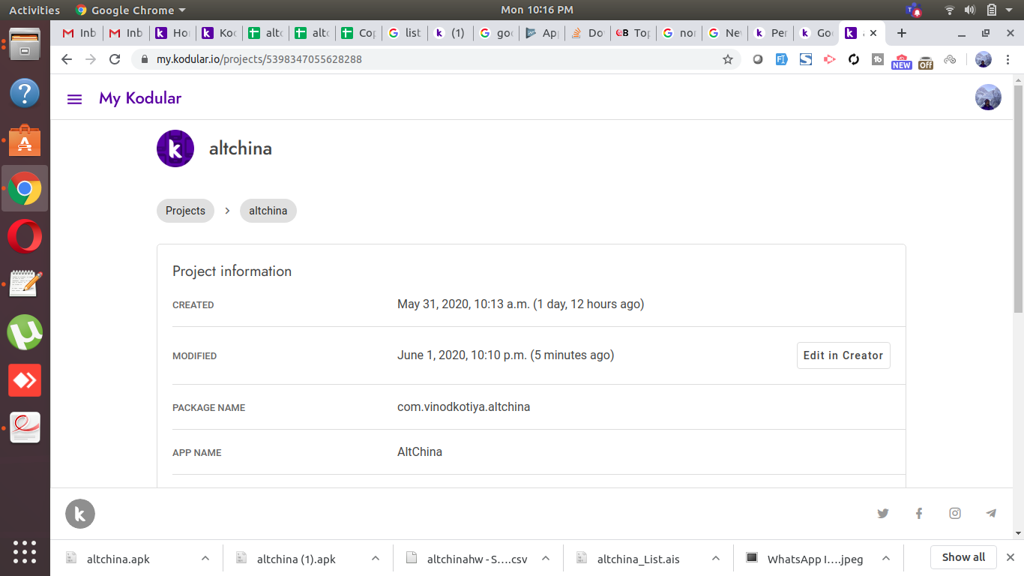Click the extension with Off badge
Viewport: 1024px width, 576px height.
coord(926,61)
